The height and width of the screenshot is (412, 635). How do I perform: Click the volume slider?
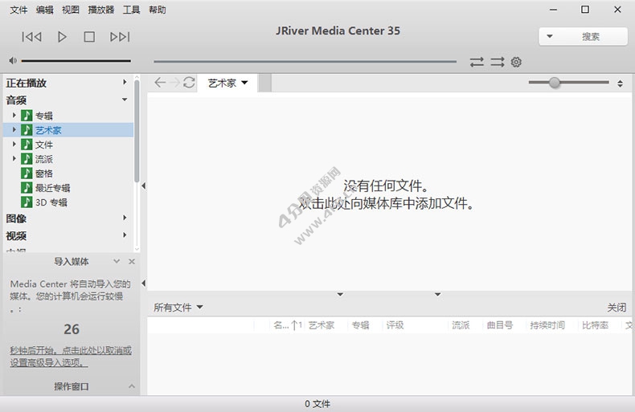[x=76, y=61]
